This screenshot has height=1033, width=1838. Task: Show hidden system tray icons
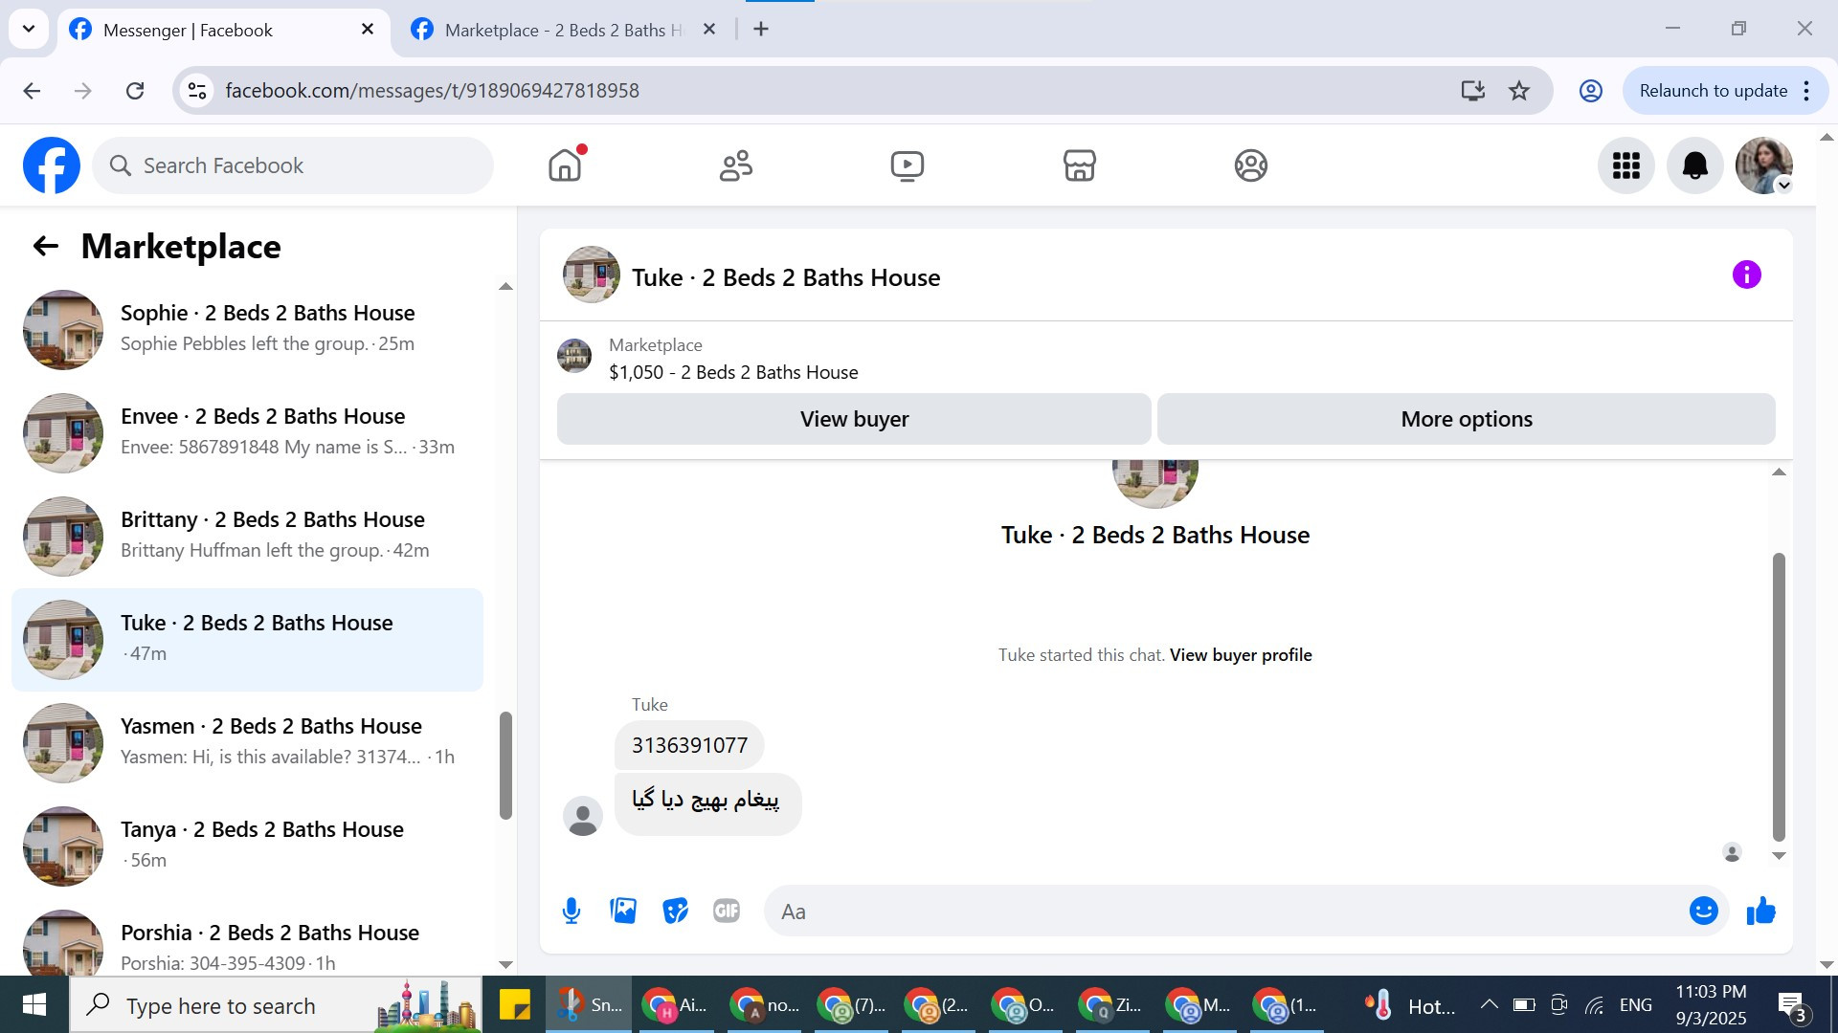[x=1489, y=1005]
